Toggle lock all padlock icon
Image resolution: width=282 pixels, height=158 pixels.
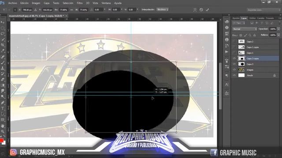[255, 35]
